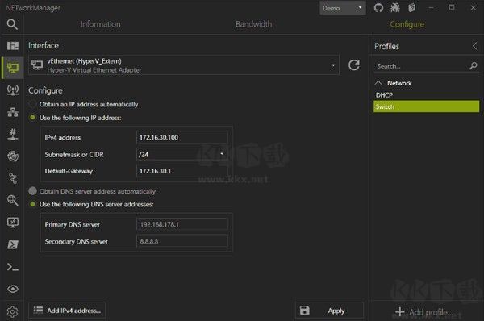The height and width of the screenshot is (321, 484).
Task: Open the Traceroute path icon
Action: point(13,178)
